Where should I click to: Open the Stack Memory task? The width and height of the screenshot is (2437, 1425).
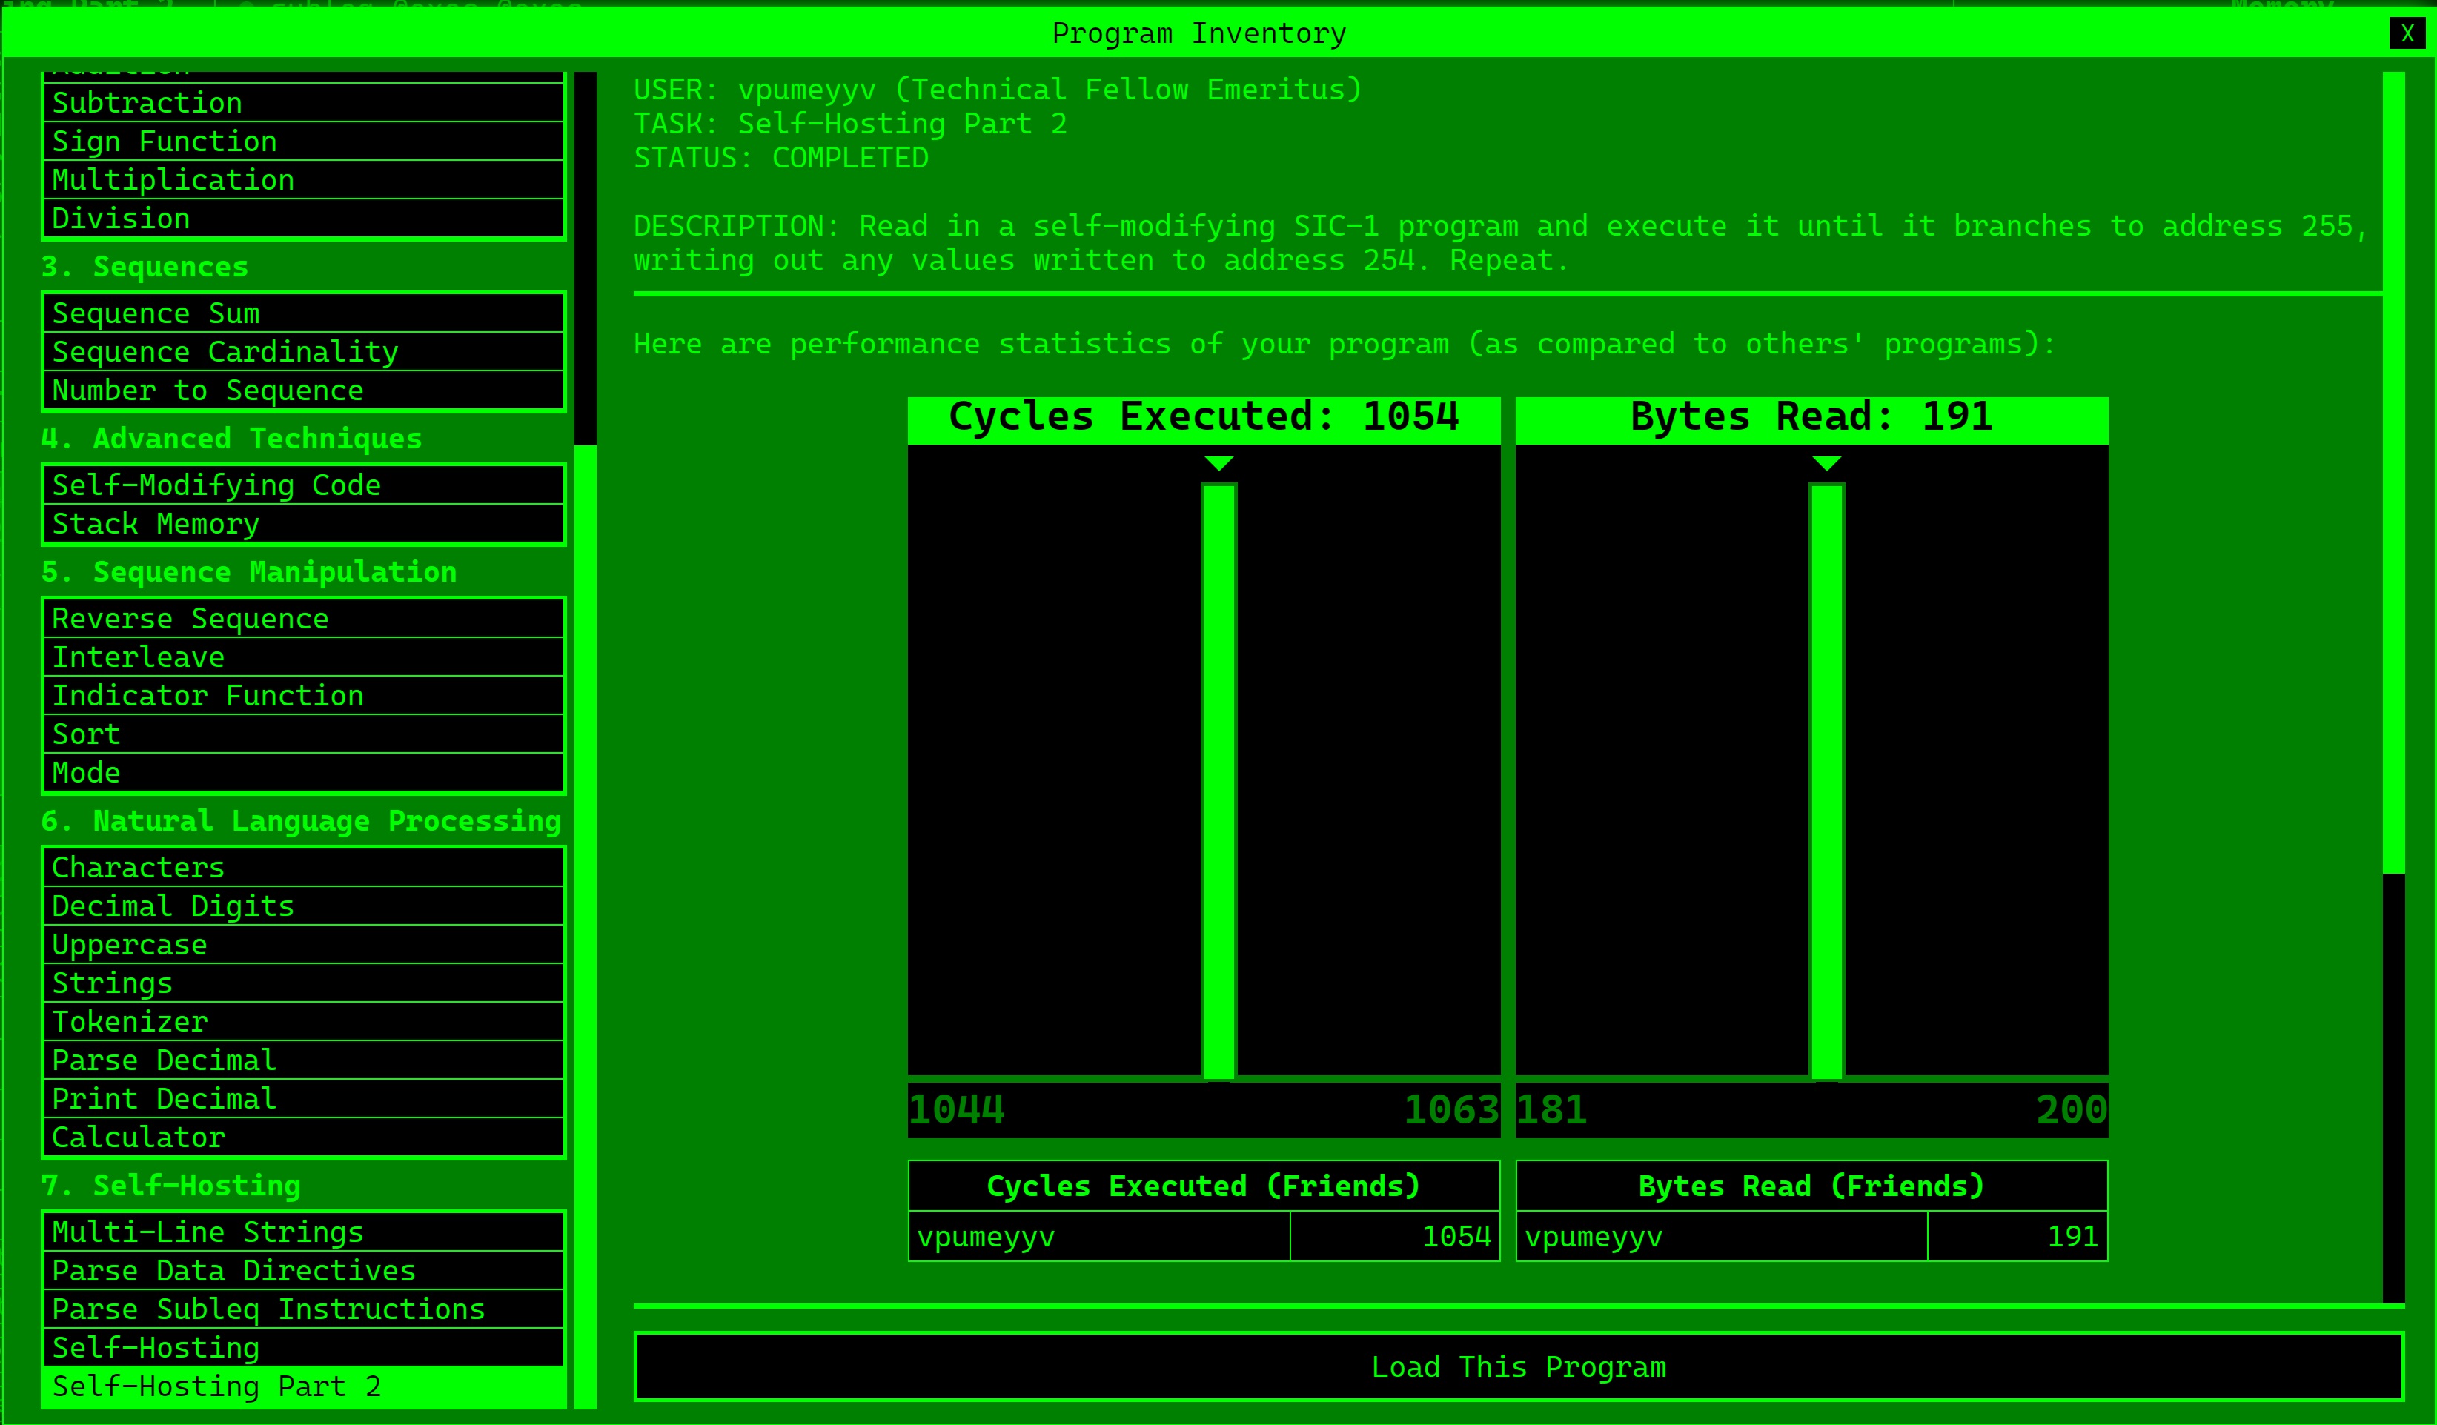pos(304,524)
